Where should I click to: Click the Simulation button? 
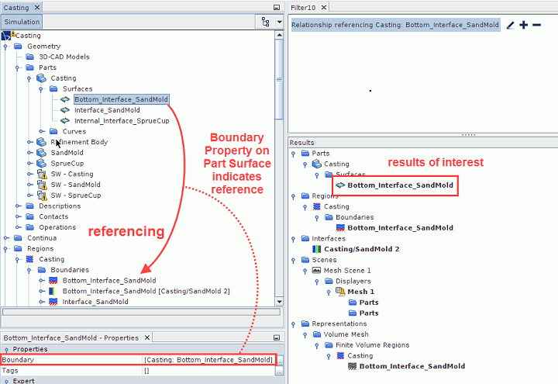click(21, 22)
